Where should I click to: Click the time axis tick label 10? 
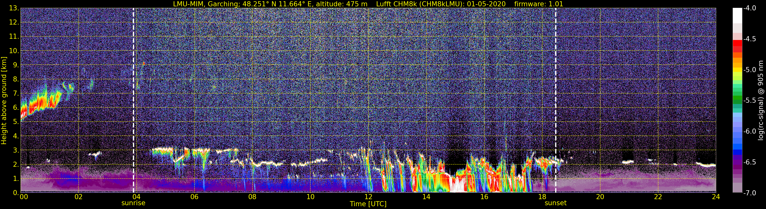[x=310, y=197]
